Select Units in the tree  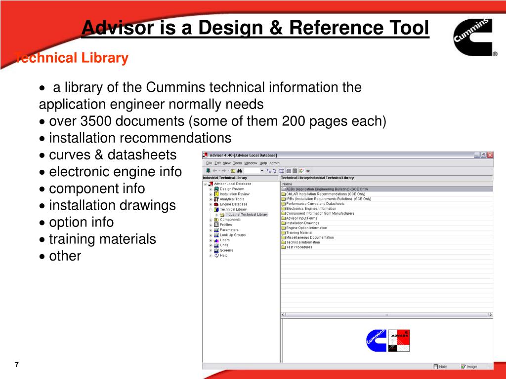(x=224, y=245)
